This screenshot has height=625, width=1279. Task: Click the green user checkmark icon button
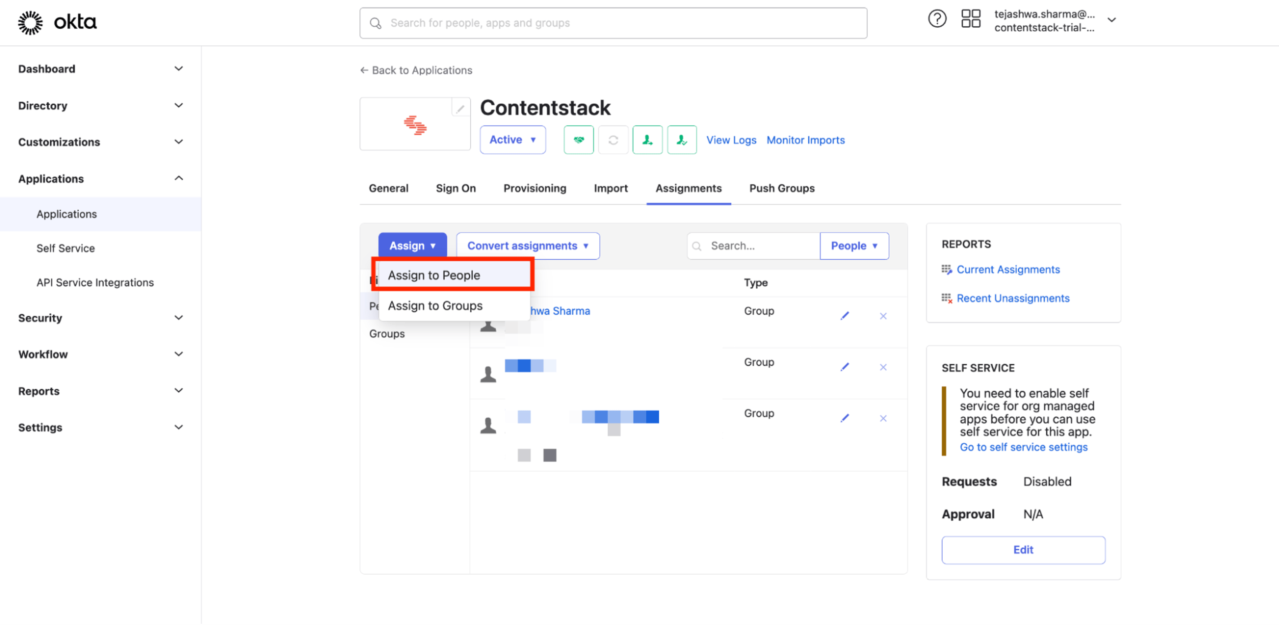(x=682, y=140)
